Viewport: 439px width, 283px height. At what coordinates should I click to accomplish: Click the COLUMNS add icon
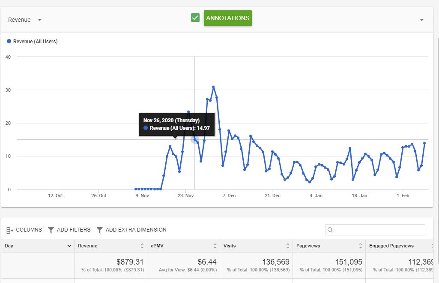pyautogui.click(x=10, y=230)
